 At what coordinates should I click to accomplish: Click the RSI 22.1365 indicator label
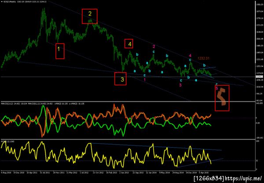point(7,142)
